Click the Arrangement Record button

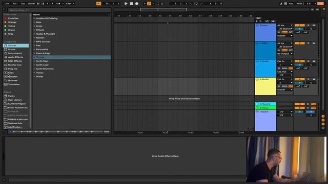(137, 4)
